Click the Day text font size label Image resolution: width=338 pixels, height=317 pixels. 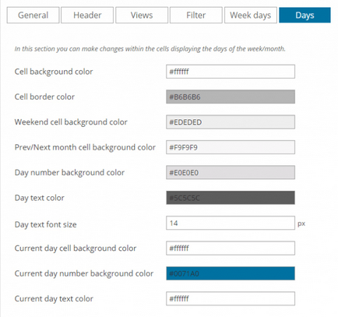point(45,224)
